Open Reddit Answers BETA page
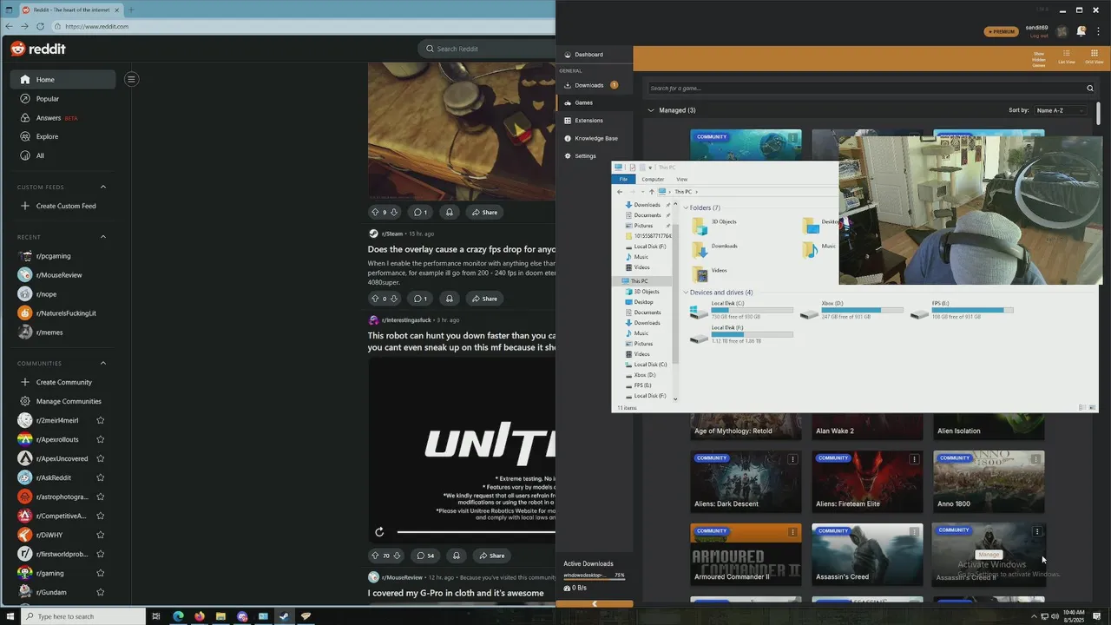The image size is (1111, 625). [62, 118]
